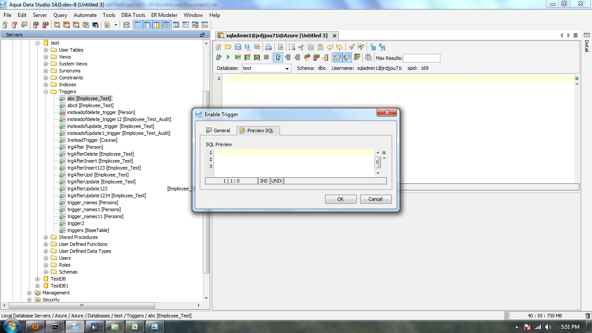The image size is (592, 333).
Task: Click the Print icon in query toolbar
Action: [x=268, y=47]
